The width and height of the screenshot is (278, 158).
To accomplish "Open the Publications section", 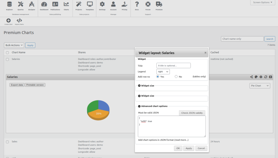I will click(x=55, y=6).
